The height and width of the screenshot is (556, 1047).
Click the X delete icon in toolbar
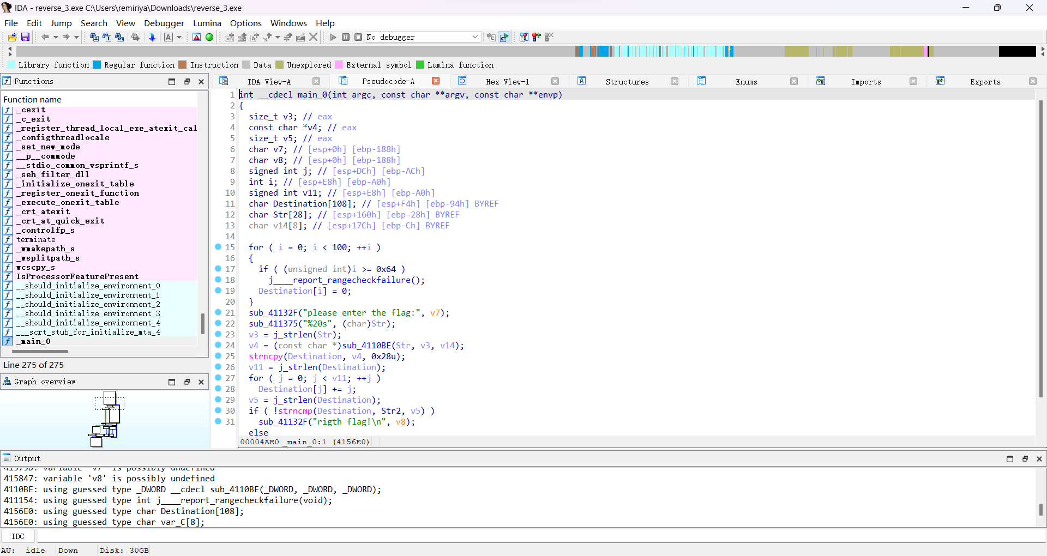314,37
